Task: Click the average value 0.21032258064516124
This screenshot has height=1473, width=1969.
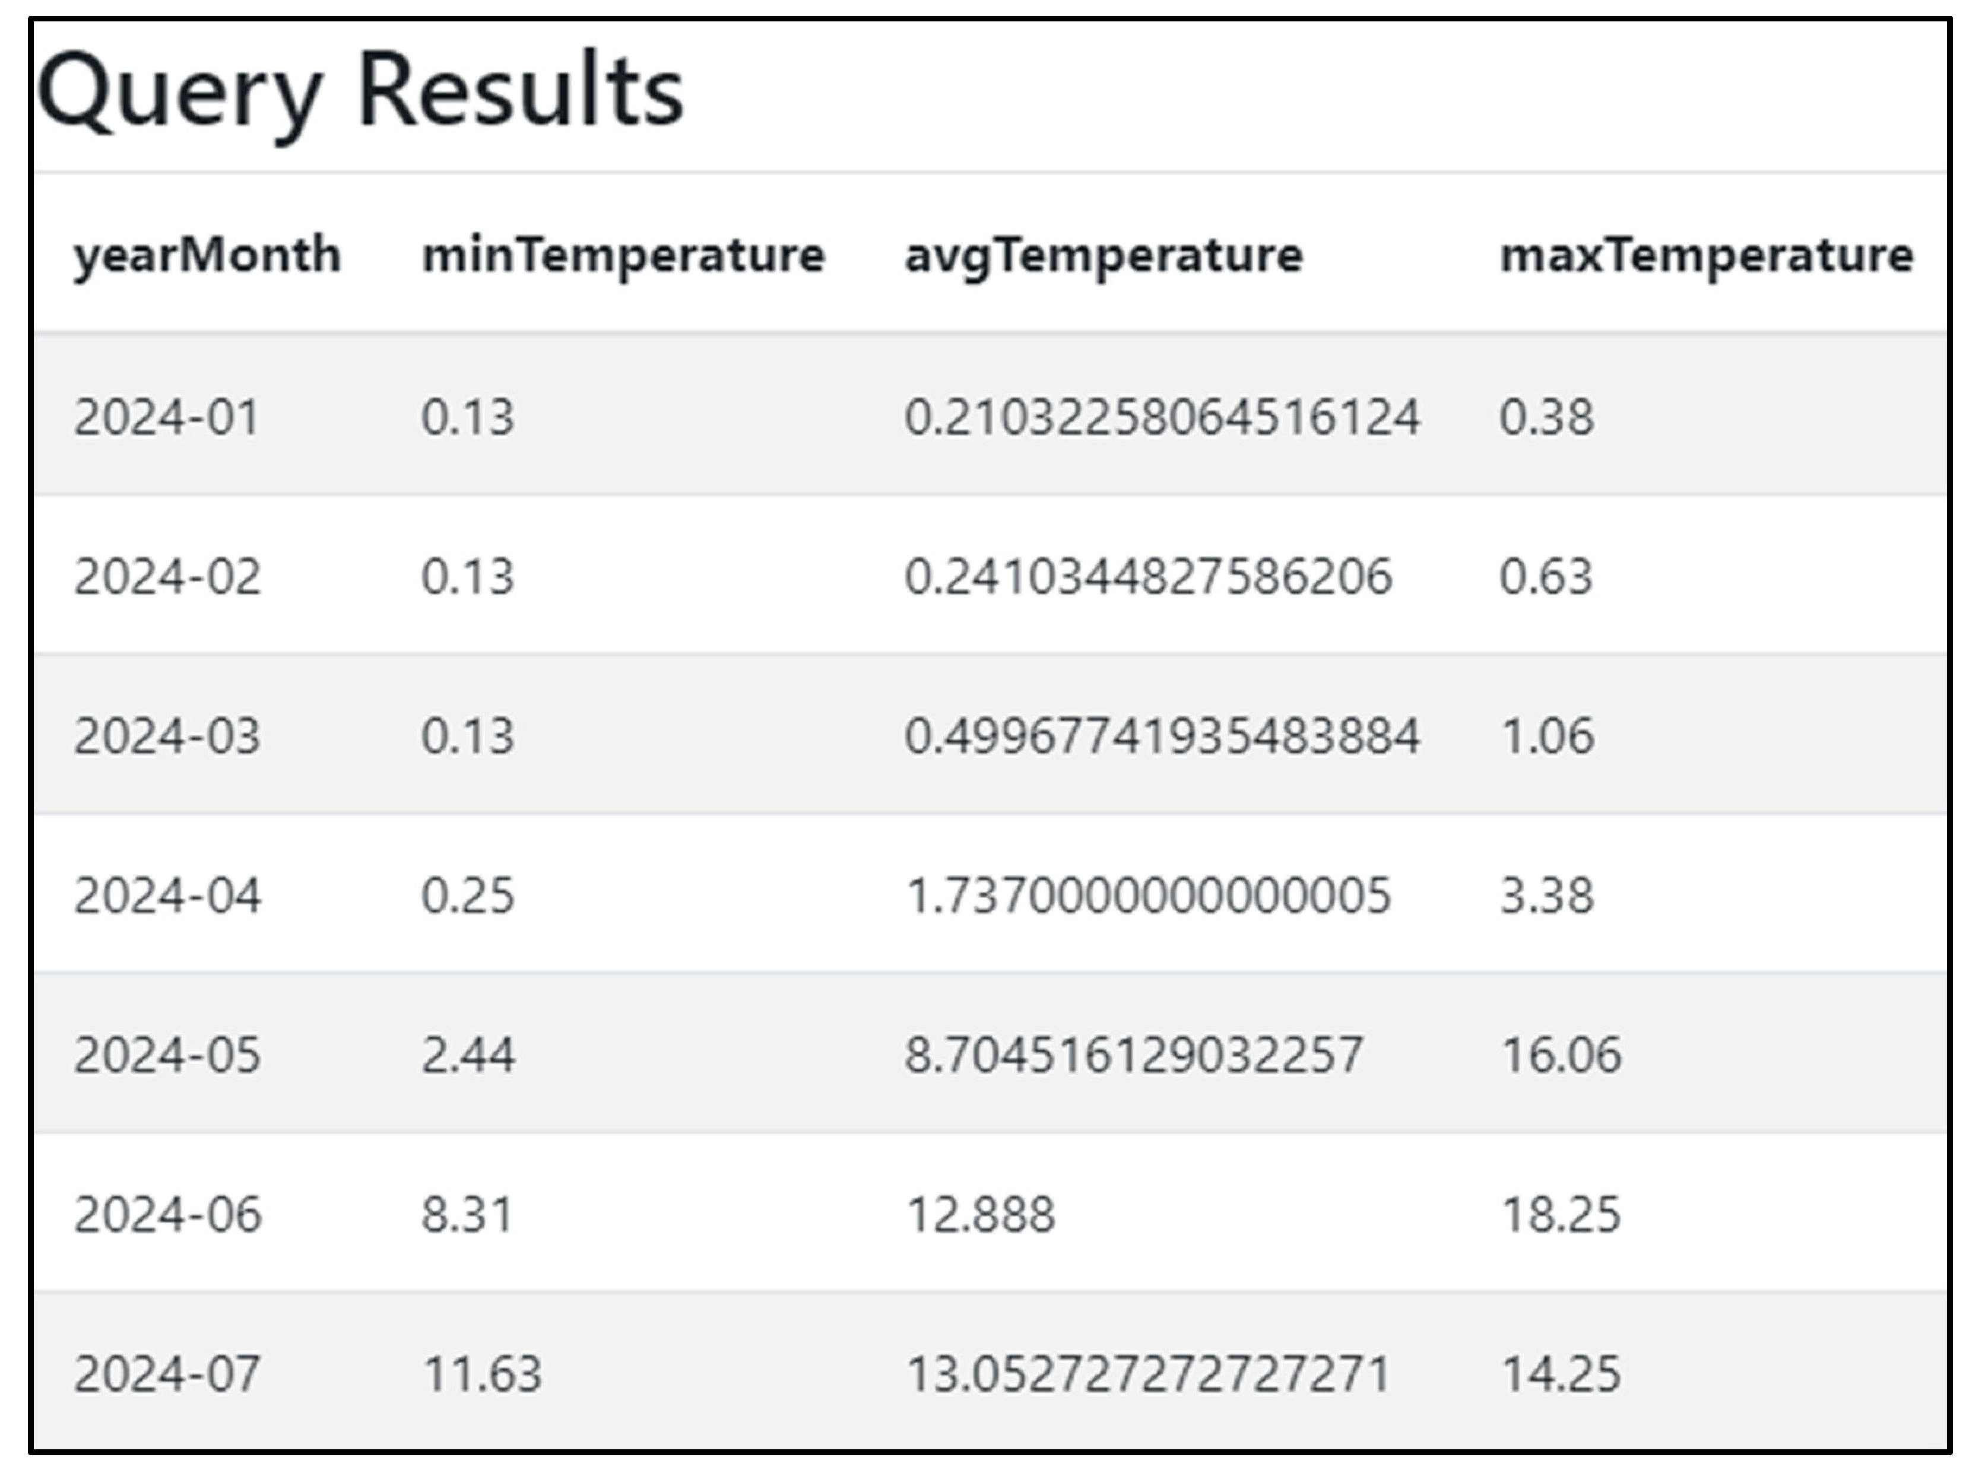Action: pyautogui.click(x=1162, y=417)
